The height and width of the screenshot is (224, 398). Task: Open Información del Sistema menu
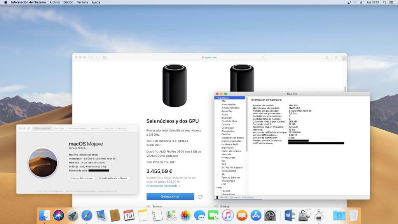pyautogui.click(x=28, y=2)
